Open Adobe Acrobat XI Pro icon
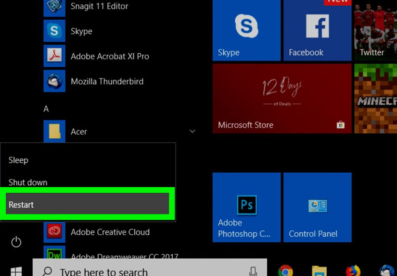397x276 pixels. [x=54, y=56]
